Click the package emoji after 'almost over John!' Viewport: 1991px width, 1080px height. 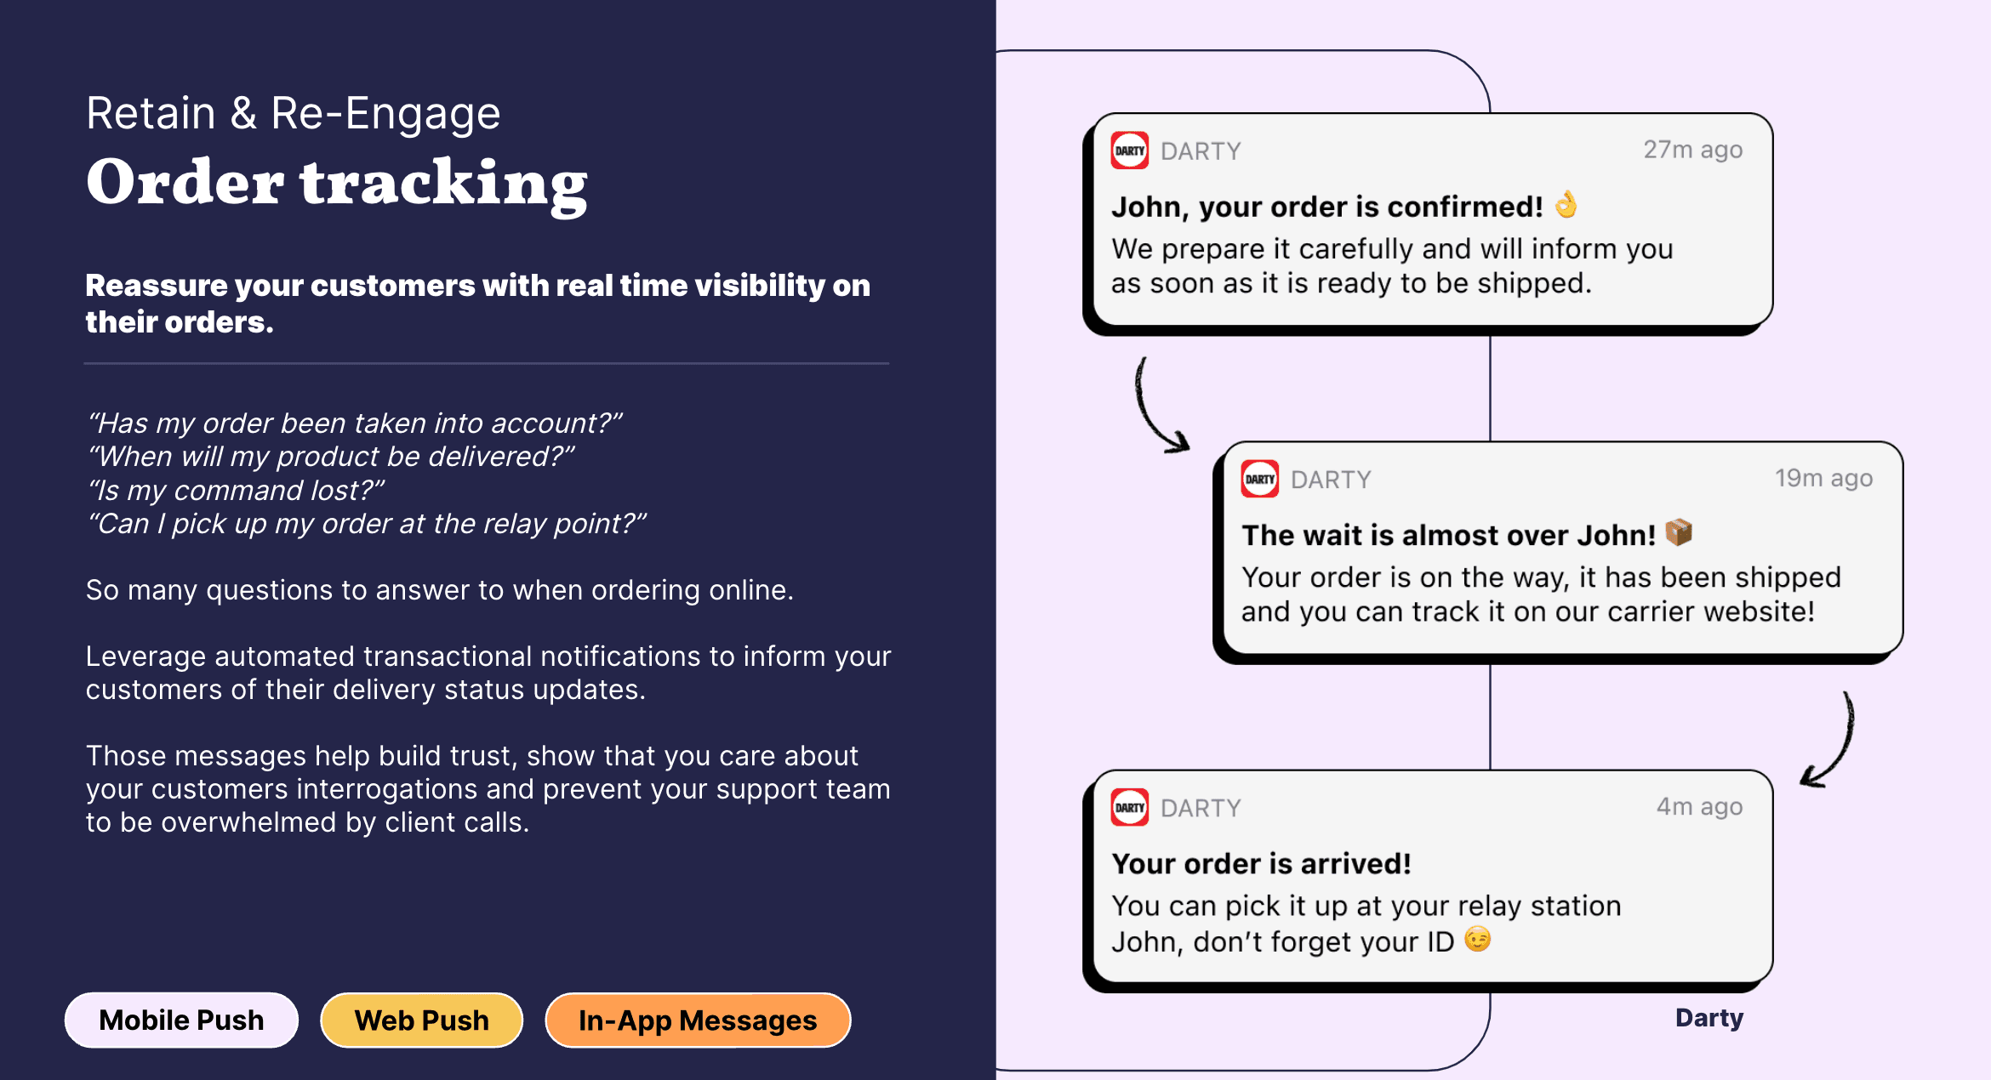1679,532
